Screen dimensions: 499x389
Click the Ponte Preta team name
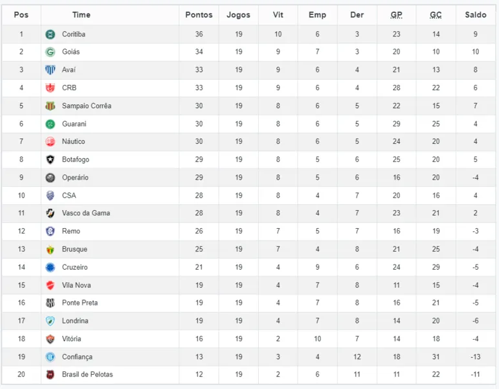(x=80, y=303)
